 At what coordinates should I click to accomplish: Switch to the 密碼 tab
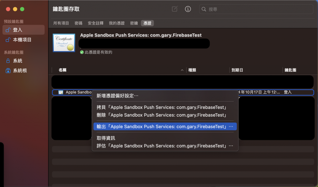[79, 23]
